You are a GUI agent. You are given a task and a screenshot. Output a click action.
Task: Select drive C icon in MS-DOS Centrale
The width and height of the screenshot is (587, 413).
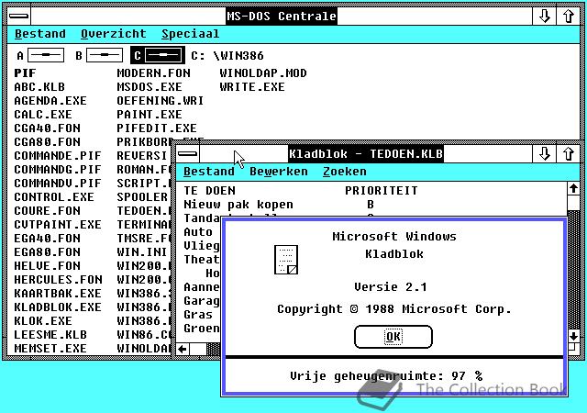click(158, 55)
